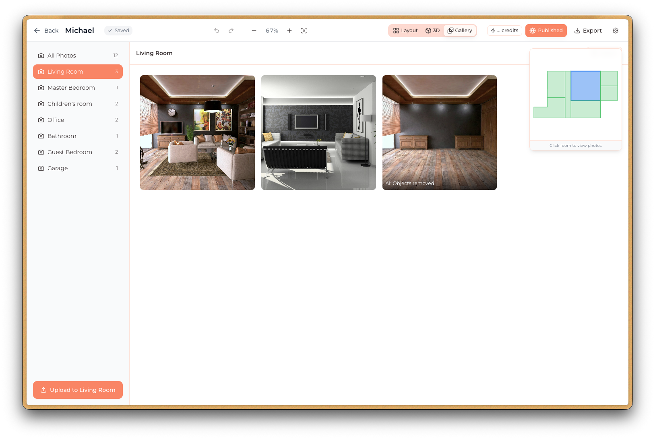655x439 pixels.
Task: Open the Garage photo category
Action: (x=57, y=168)
